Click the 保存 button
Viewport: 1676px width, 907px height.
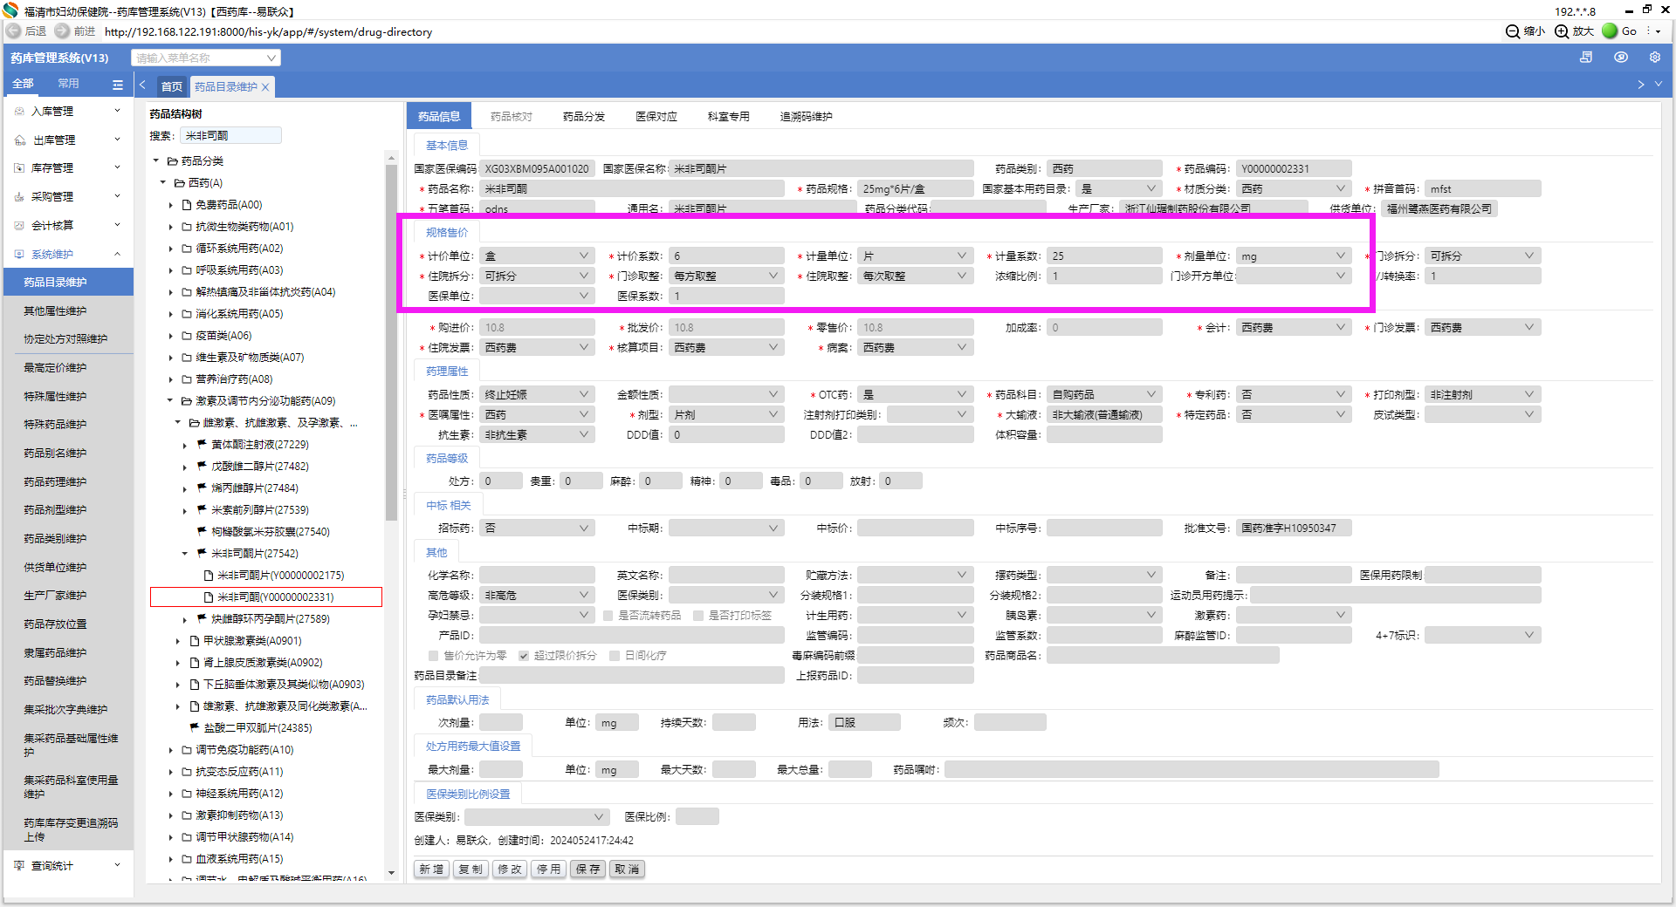pos(588,869)
